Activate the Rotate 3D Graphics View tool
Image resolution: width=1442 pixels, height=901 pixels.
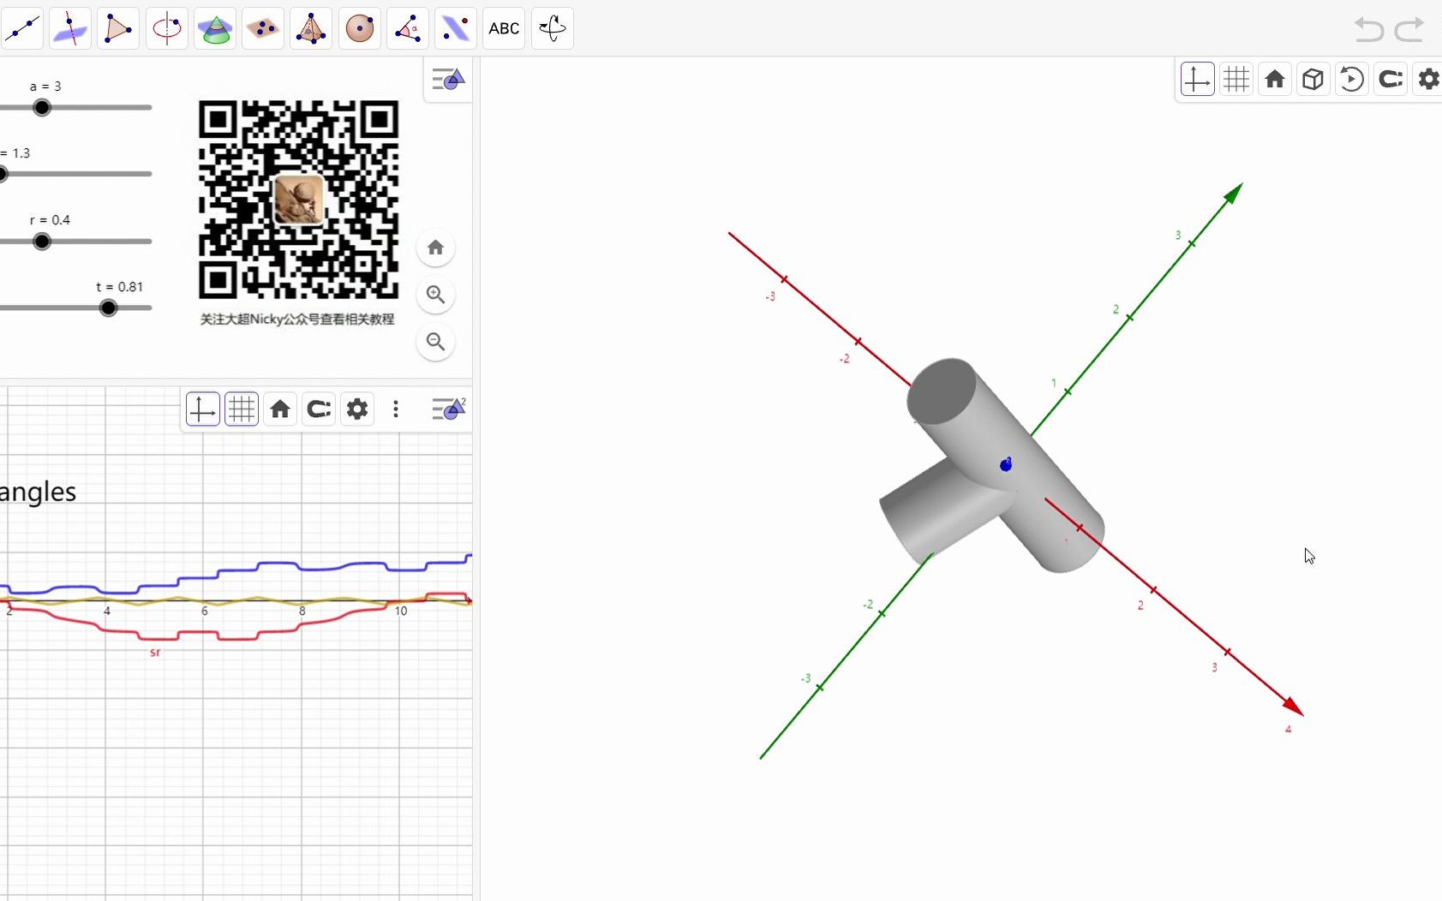pyautogui.click(x=552, y=27)
